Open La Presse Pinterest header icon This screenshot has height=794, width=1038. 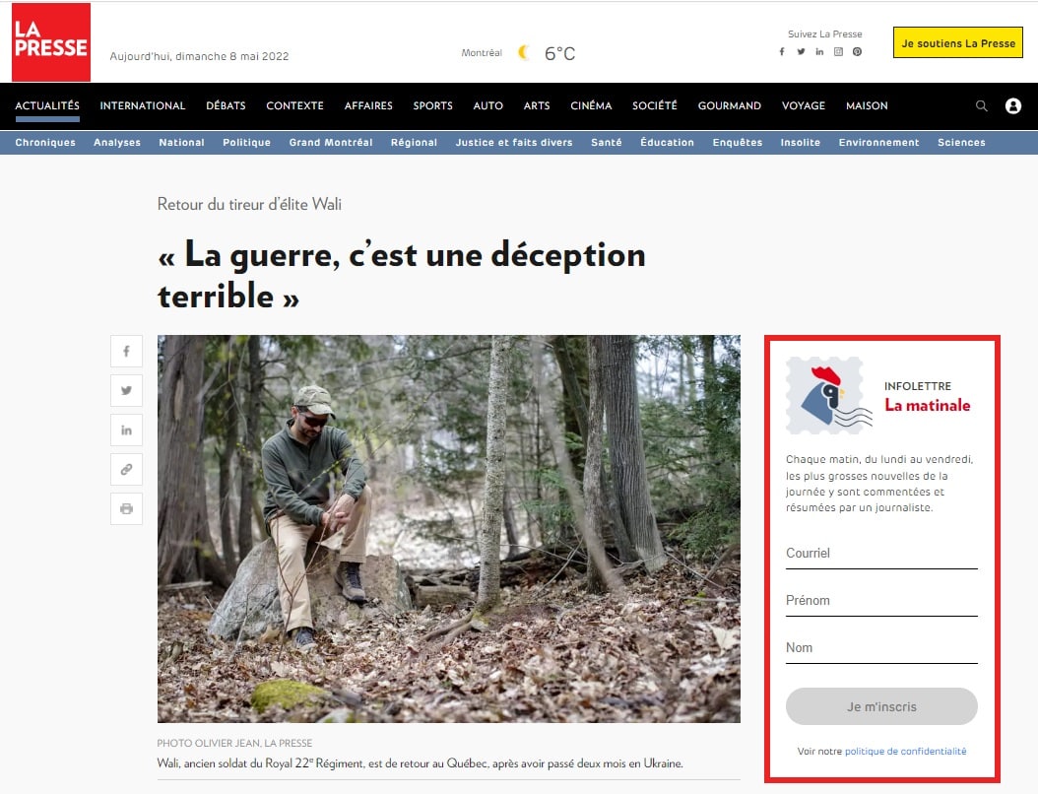(857, 51)
